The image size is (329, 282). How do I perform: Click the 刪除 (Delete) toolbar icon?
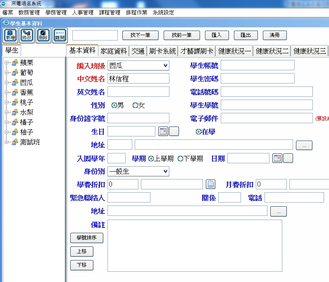tap(43, 35)
